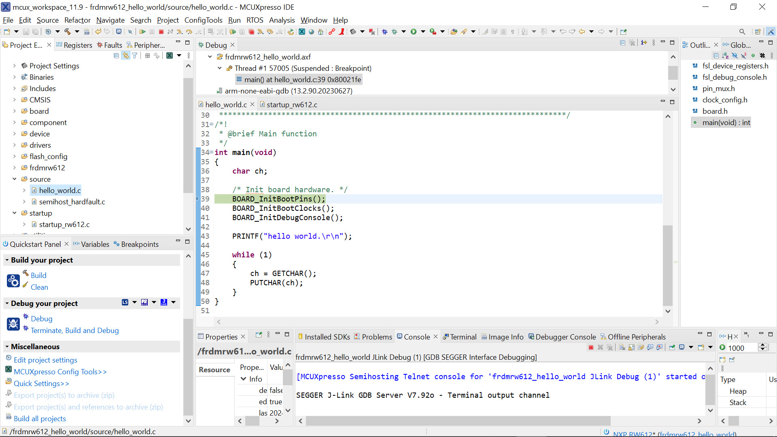The image size is (777, 437).
Task: Click the Terminate icon in Console toolbar
Action: click(x=591, y=348)
